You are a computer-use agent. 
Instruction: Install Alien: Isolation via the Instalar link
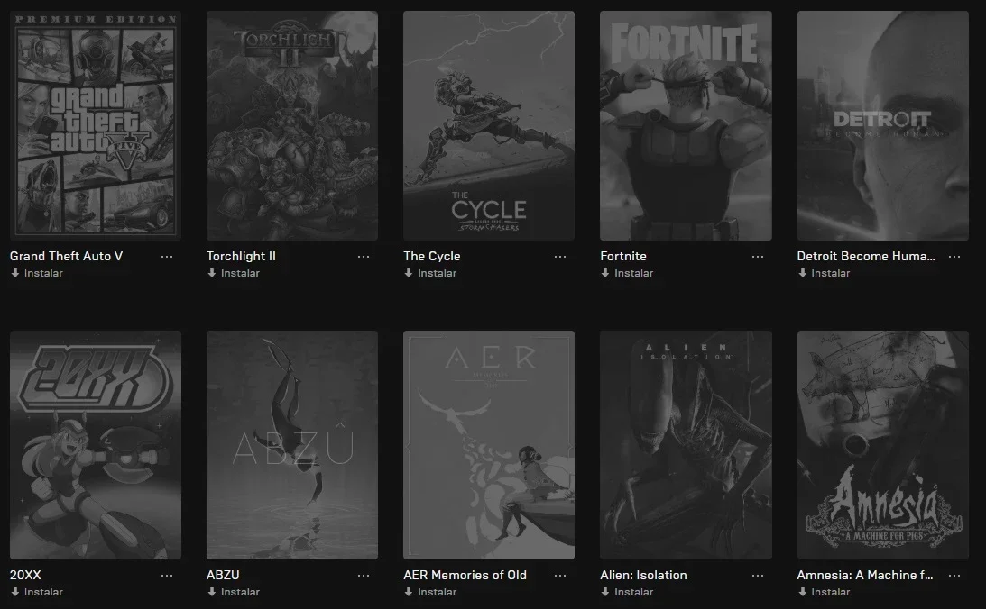[627, 592]
